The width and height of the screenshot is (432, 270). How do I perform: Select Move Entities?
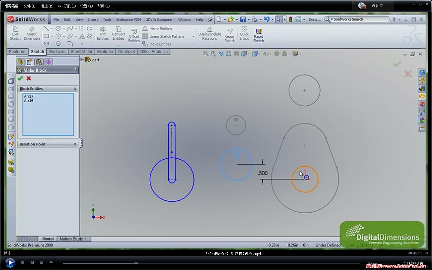coord(157,44)
